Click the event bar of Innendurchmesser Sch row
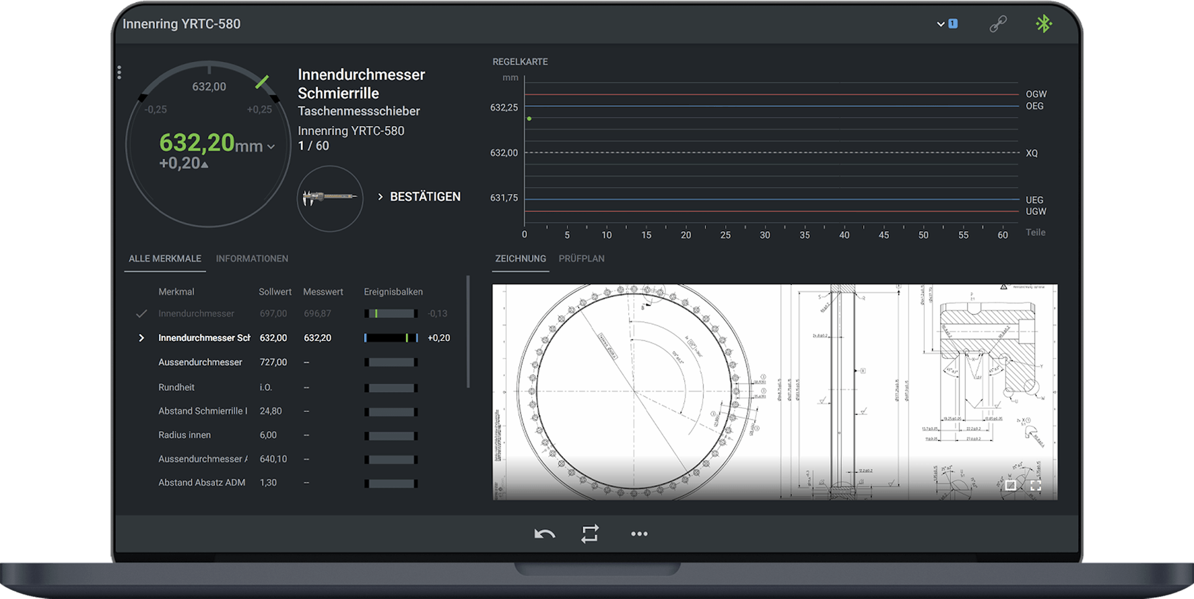The image size is (1194, 599). coord(391,338)
